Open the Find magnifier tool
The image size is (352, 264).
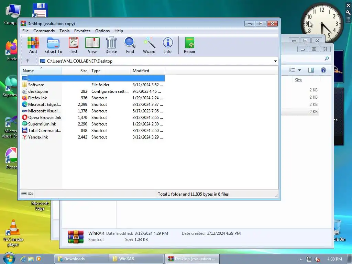[130, 45]
